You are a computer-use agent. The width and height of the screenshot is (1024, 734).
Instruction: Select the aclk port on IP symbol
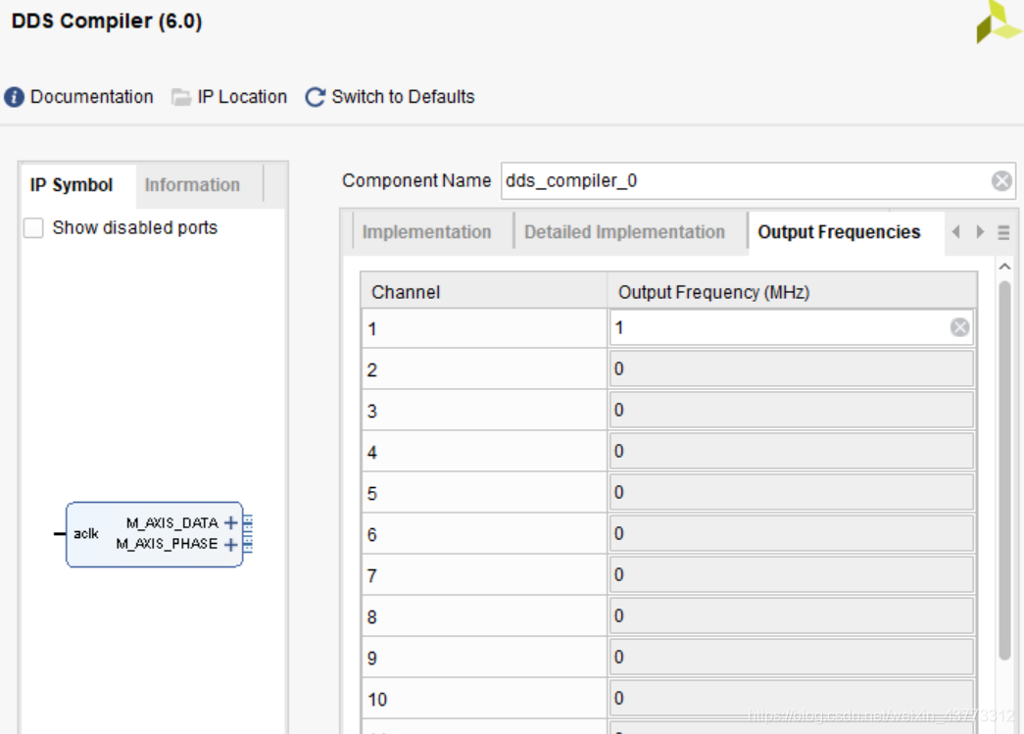coord(85,533)
